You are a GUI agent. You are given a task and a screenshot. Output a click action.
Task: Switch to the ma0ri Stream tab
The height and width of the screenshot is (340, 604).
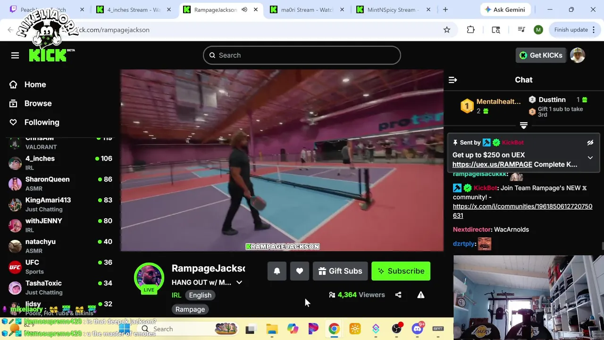[307, 9]
